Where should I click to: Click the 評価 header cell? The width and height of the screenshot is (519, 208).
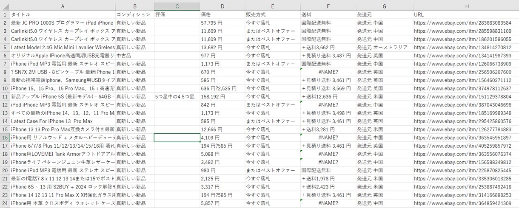pos(177,14)
